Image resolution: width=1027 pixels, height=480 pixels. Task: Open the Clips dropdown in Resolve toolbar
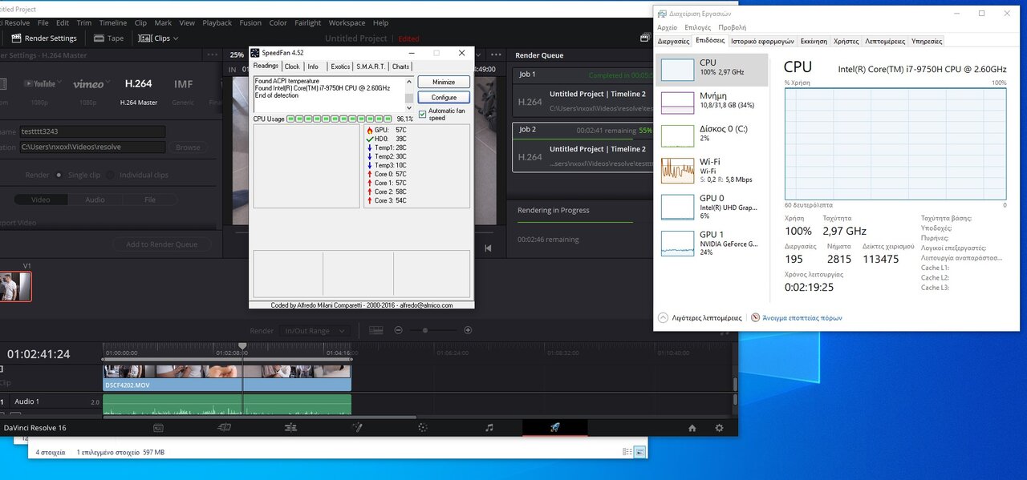tap(158, 38)
